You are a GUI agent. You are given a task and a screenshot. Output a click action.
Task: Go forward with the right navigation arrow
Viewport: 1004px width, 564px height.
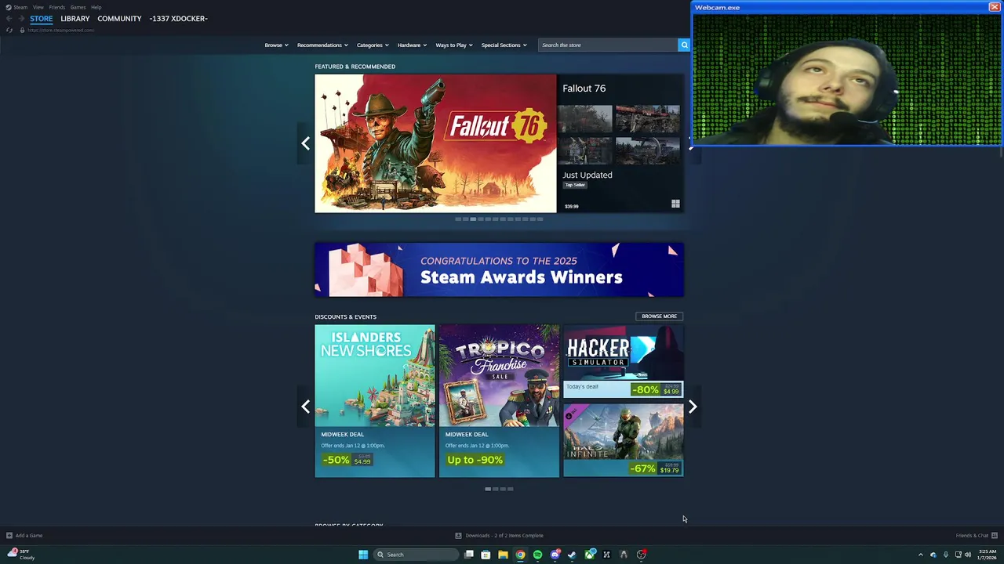coord(21,19)
